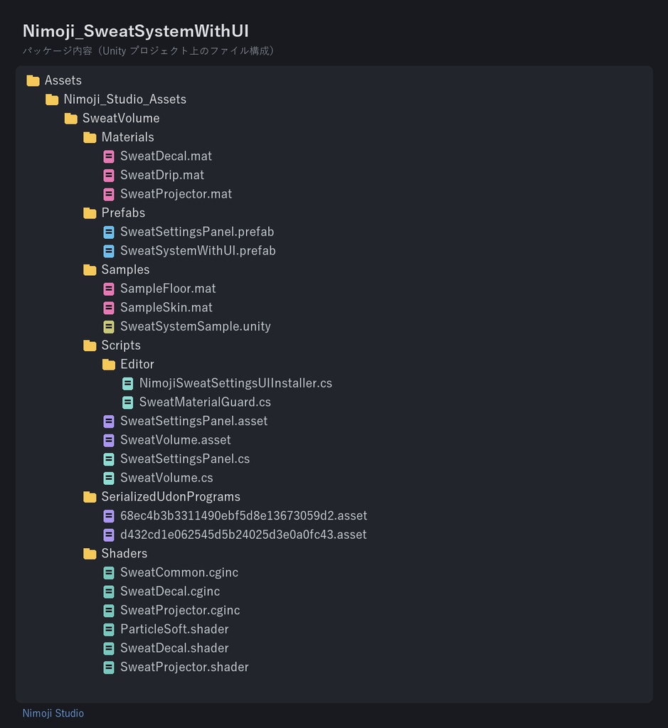Select the Assets root folder name
The height and width of the screenshot is (728, 668).
[63, 80]
